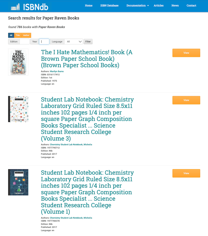Image resolution: width=208 pixels, height=236 pixels.
Task: Open the Volume 1 lab notebook cover
Action: coord(18,182)
